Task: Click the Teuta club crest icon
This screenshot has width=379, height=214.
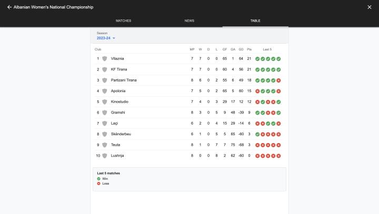Action: pyautogui.click(x=105, y=145)
